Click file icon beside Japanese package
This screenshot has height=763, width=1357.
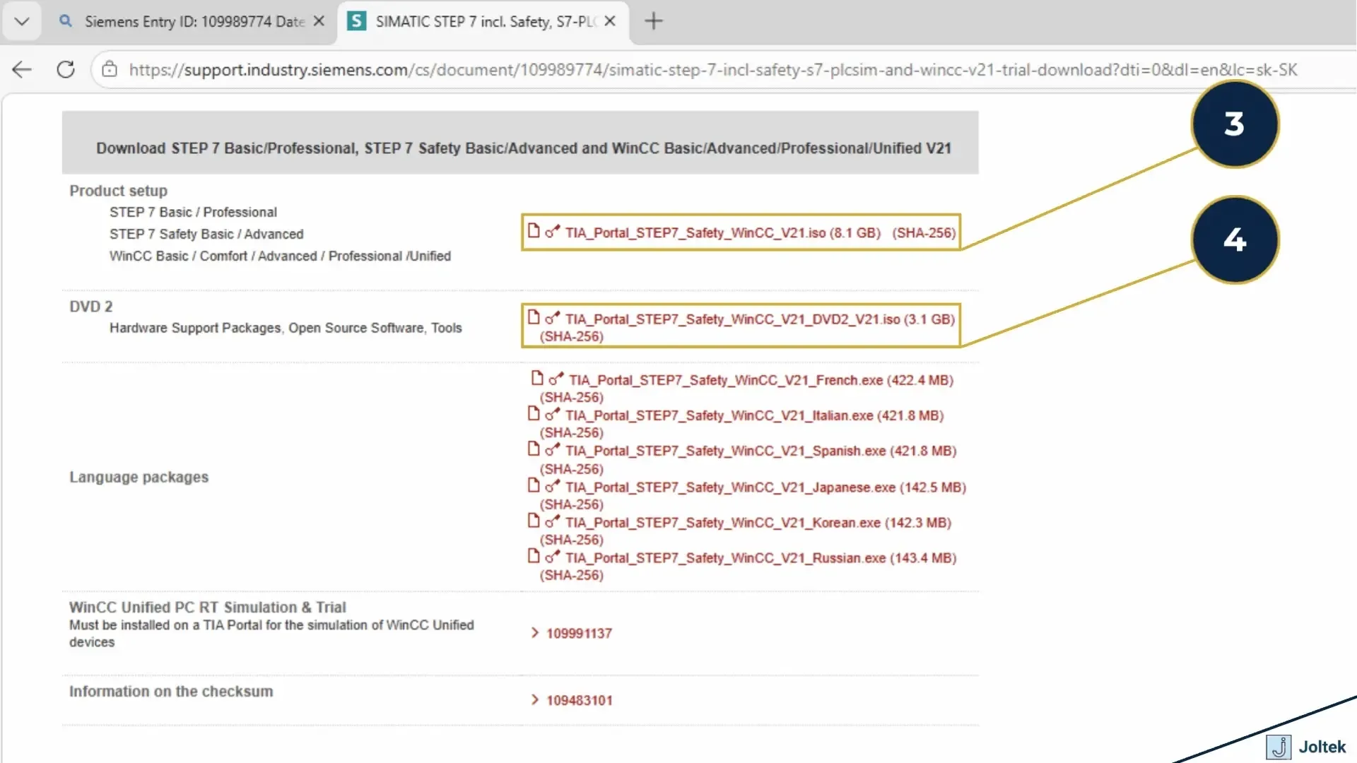(534, 485)
